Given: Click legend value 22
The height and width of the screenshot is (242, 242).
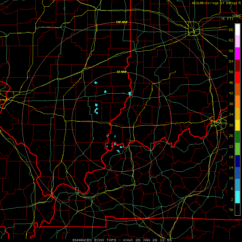Looking at the screenshot, I should [231, 146].
